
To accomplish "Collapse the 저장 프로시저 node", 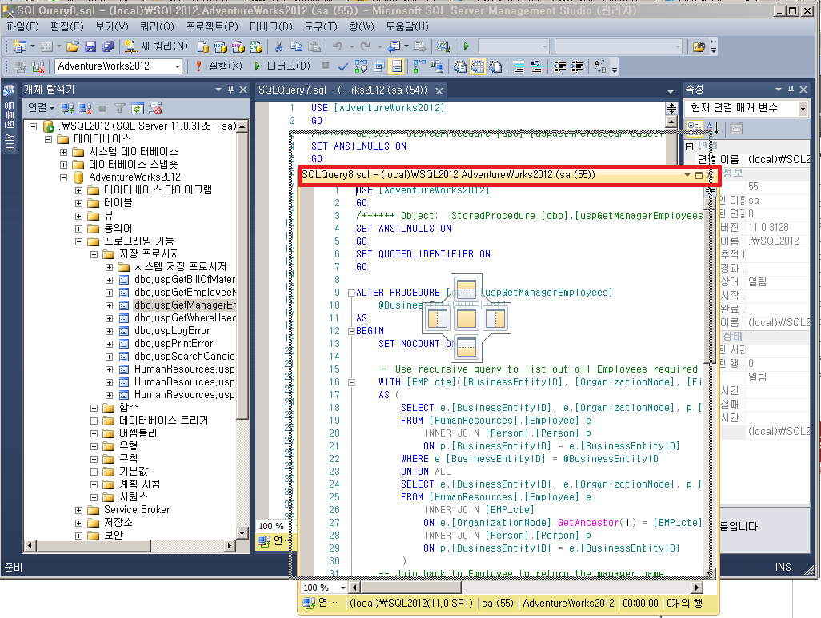I will tap(94, 254).
